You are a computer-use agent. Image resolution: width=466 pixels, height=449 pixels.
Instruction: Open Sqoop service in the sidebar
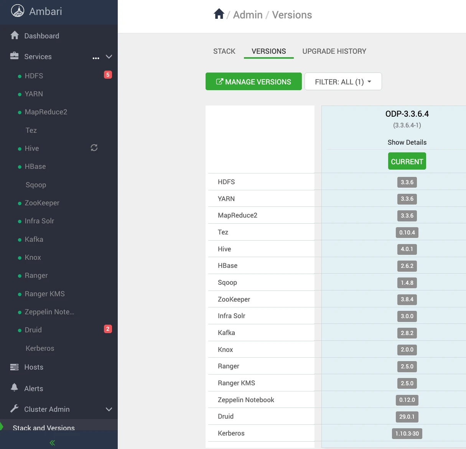point(36,185)
